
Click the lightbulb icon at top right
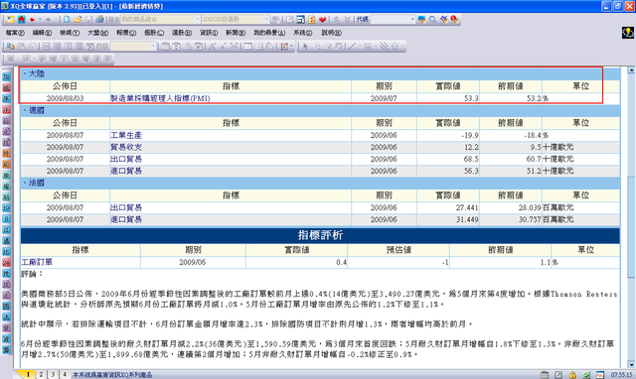pyautogui.click(x=627, y=33)
